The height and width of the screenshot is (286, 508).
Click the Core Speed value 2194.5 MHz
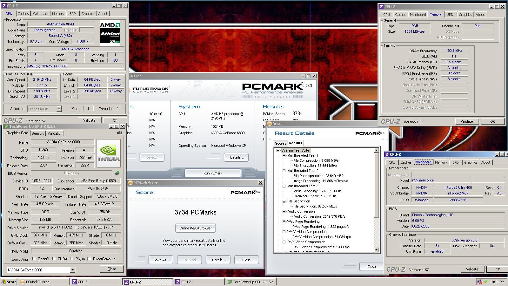[42, 80]
